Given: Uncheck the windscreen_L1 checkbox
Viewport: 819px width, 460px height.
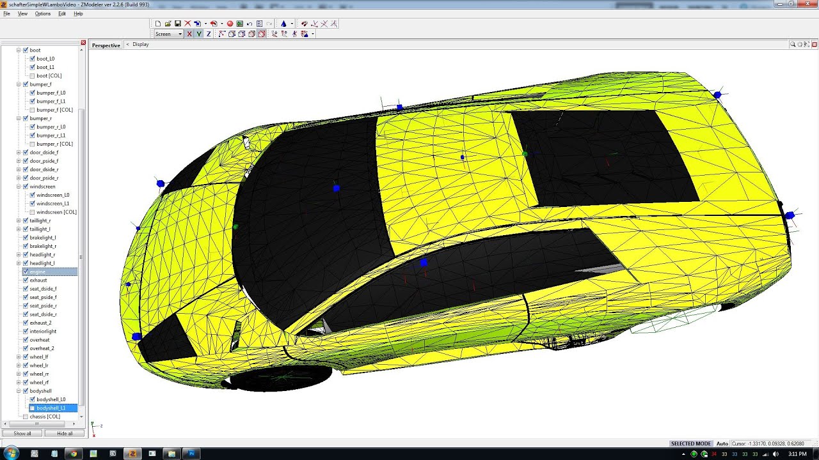Looking at the screenshot, I should pyautogui.click(x=32, y=203).
